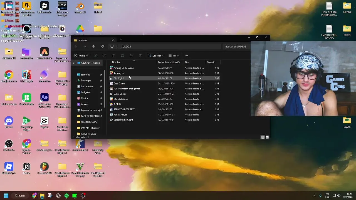Image resolution: width=356 pixels, height=200 pixels.
Task: Select the ChatFight! shortcut row
Action: [x=165, y=78]
